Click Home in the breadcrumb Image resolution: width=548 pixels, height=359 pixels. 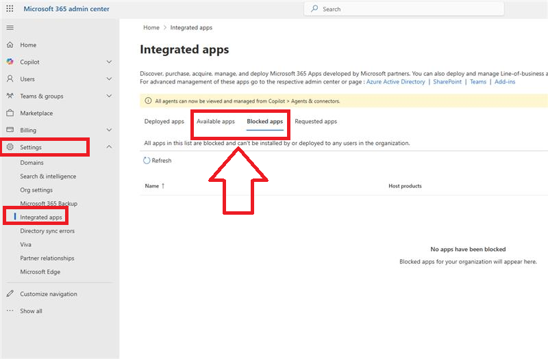151,27
